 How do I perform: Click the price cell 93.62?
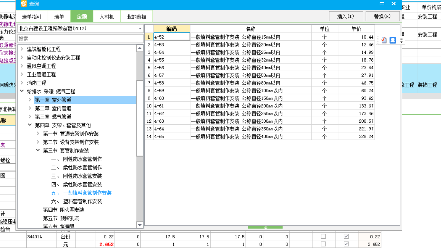tap(356, 98)
